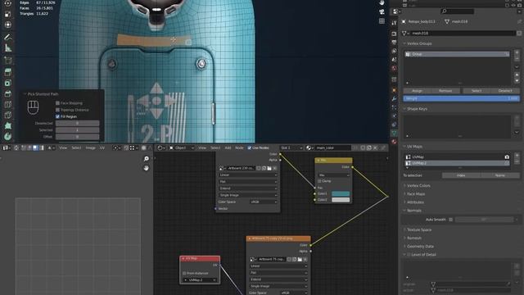Click Remove vertex group button
The image size is (524, 295).
coord(445,91)
